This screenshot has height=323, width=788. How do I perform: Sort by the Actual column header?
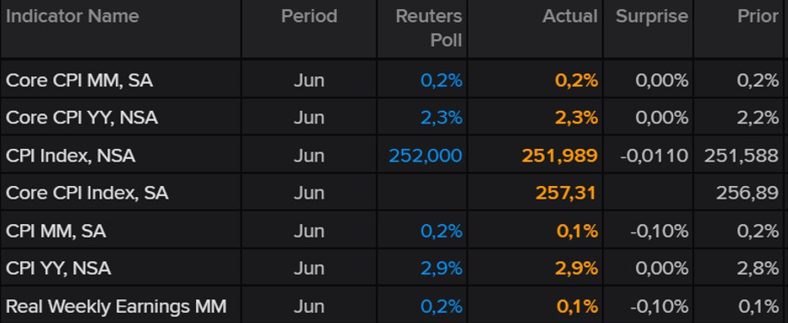click(570, 17)
